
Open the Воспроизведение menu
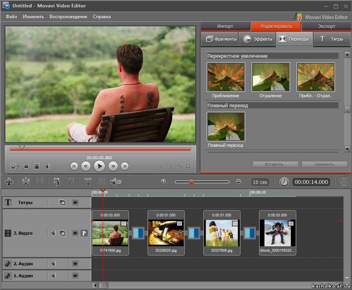tap(68, 17)
